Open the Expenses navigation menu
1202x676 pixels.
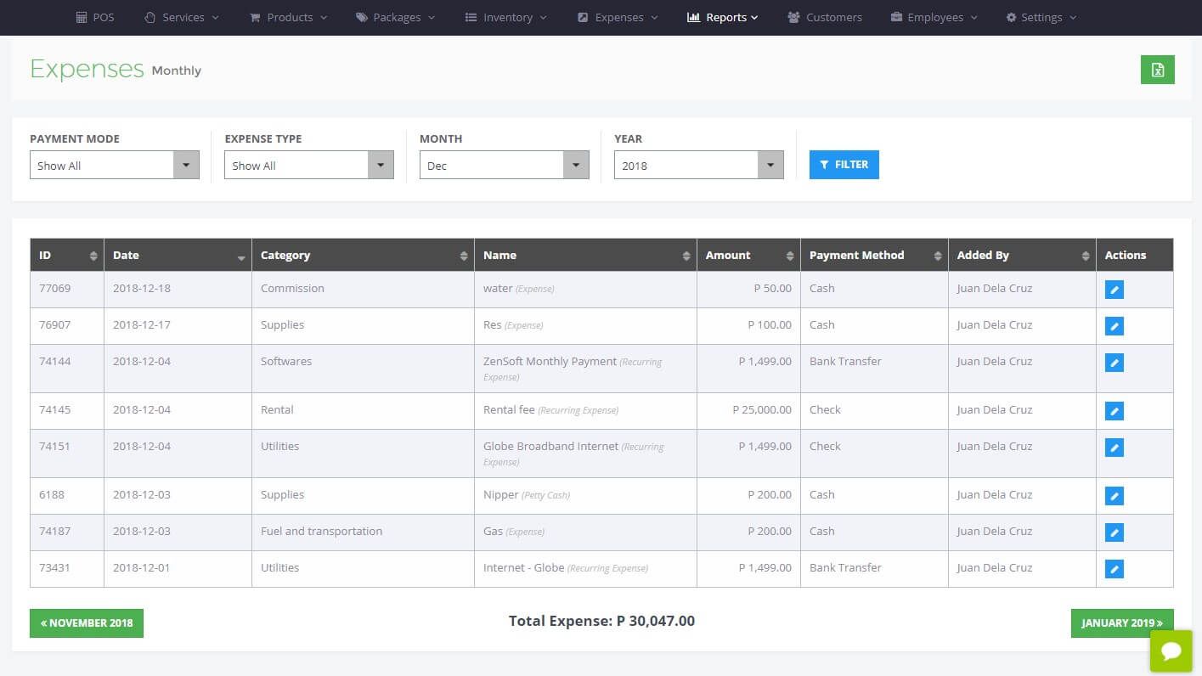[618, 17]
